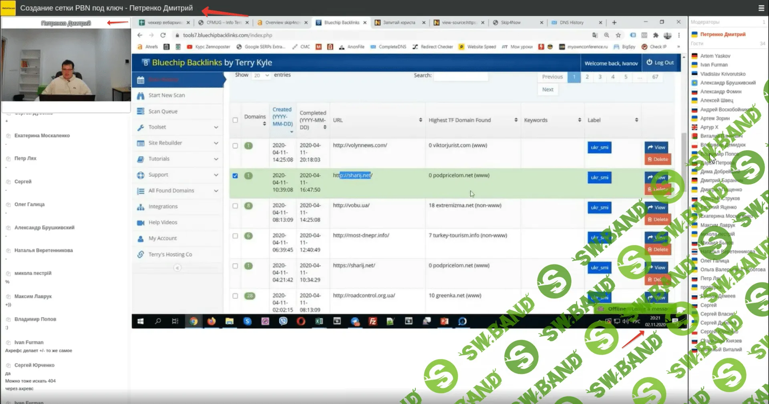Reload the page with browser refresh icon
This screenshot has width=769, height=404.
pyautogui.click(x=163, y=35)
